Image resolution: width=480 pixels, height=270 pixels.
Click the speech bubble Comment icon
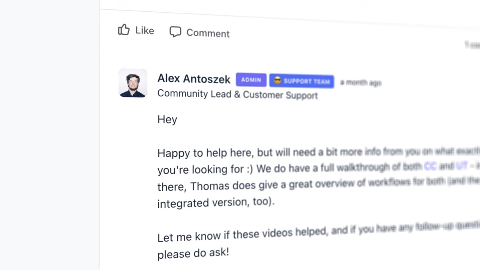pos(175,32)
